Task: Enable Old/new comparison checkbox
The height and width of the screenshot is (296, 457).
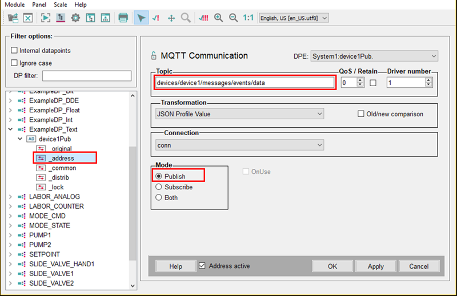Action: pos(361,114)
